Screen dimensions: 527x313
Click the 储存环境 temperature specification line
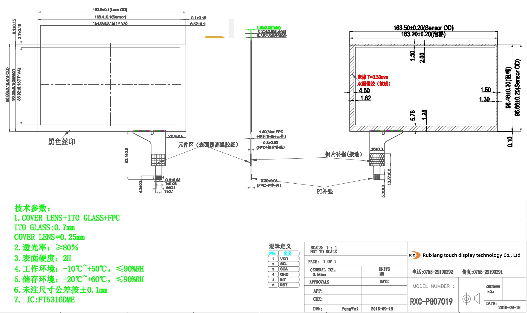pyautogui.click(x=79, y=279)
